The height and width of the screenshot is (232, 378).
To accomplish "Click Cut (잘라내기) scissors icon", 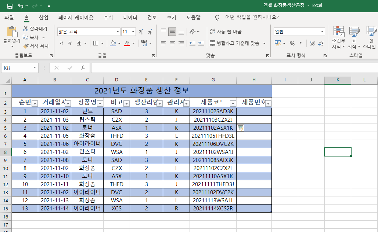I will tap(26, 29).
